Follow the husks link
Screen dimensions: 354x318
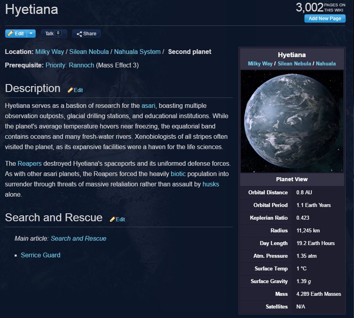(x=211, y=184)
